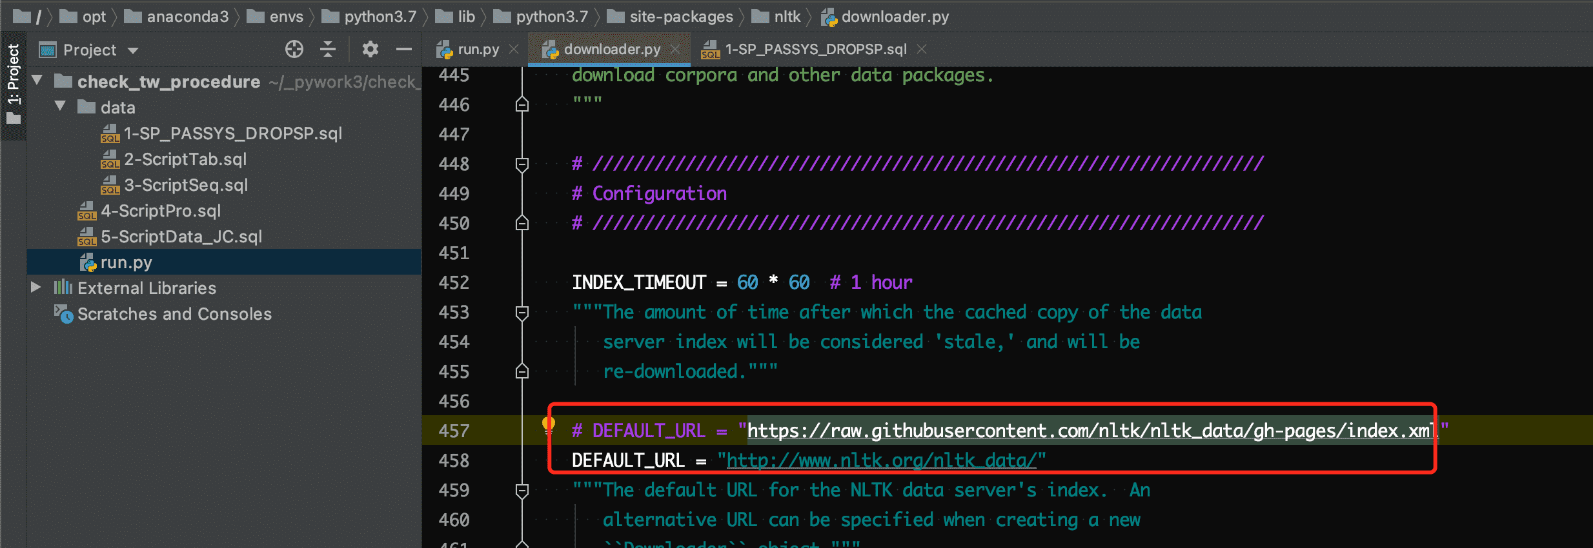This screenshot has height=548, width=1593.
Task: Open Project panel settings gear
Action: point(370,50)
